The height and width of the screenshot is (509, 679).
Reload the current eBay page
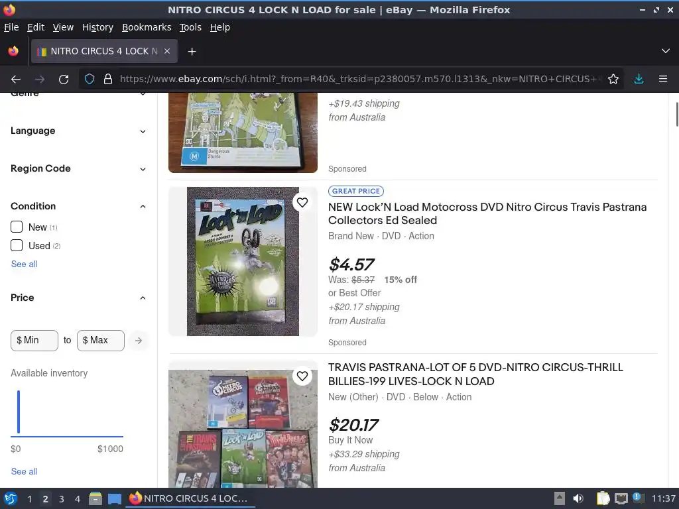tap(64, 80)
